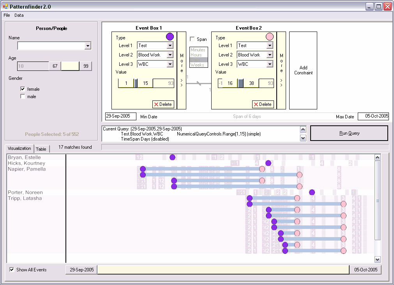The width and height of the screenshot is (394, 285).
Task: Maximize the Patternfinder window
Action: point(378,6)
